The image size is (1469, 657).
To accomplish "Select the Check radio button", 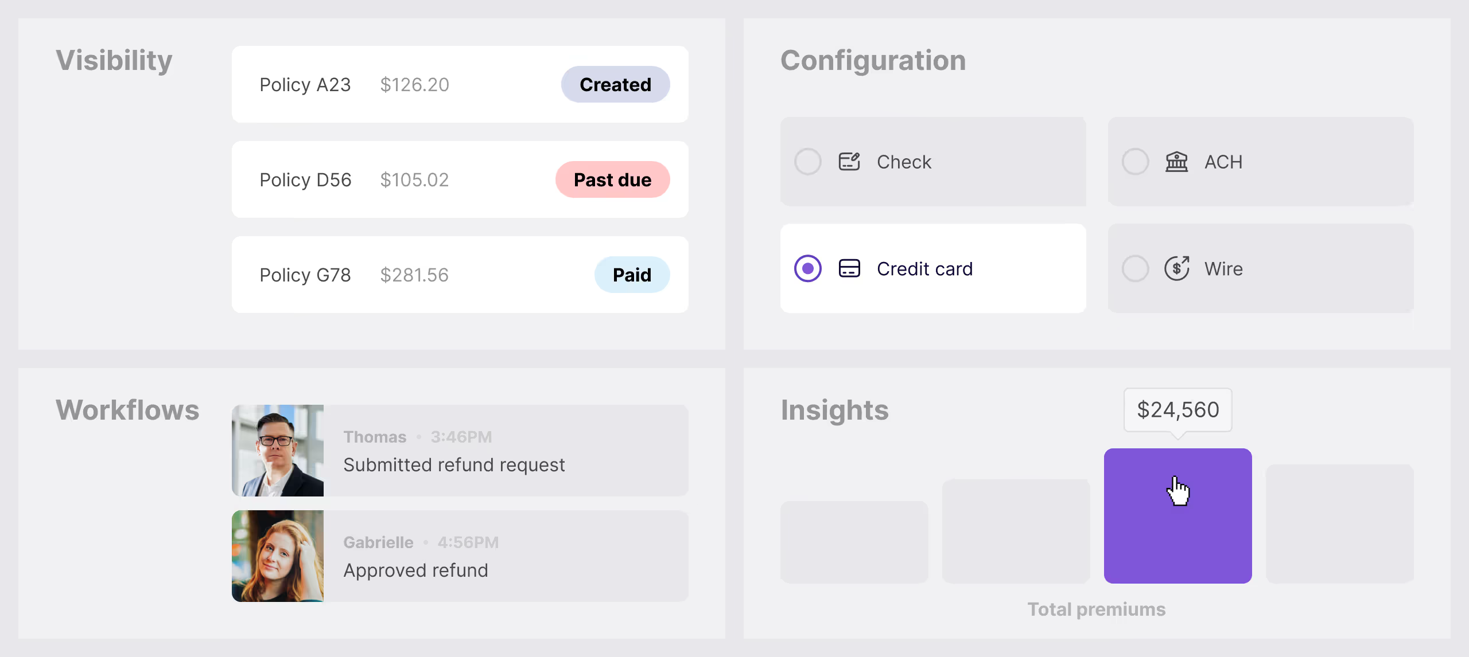I will pos(807,162).
